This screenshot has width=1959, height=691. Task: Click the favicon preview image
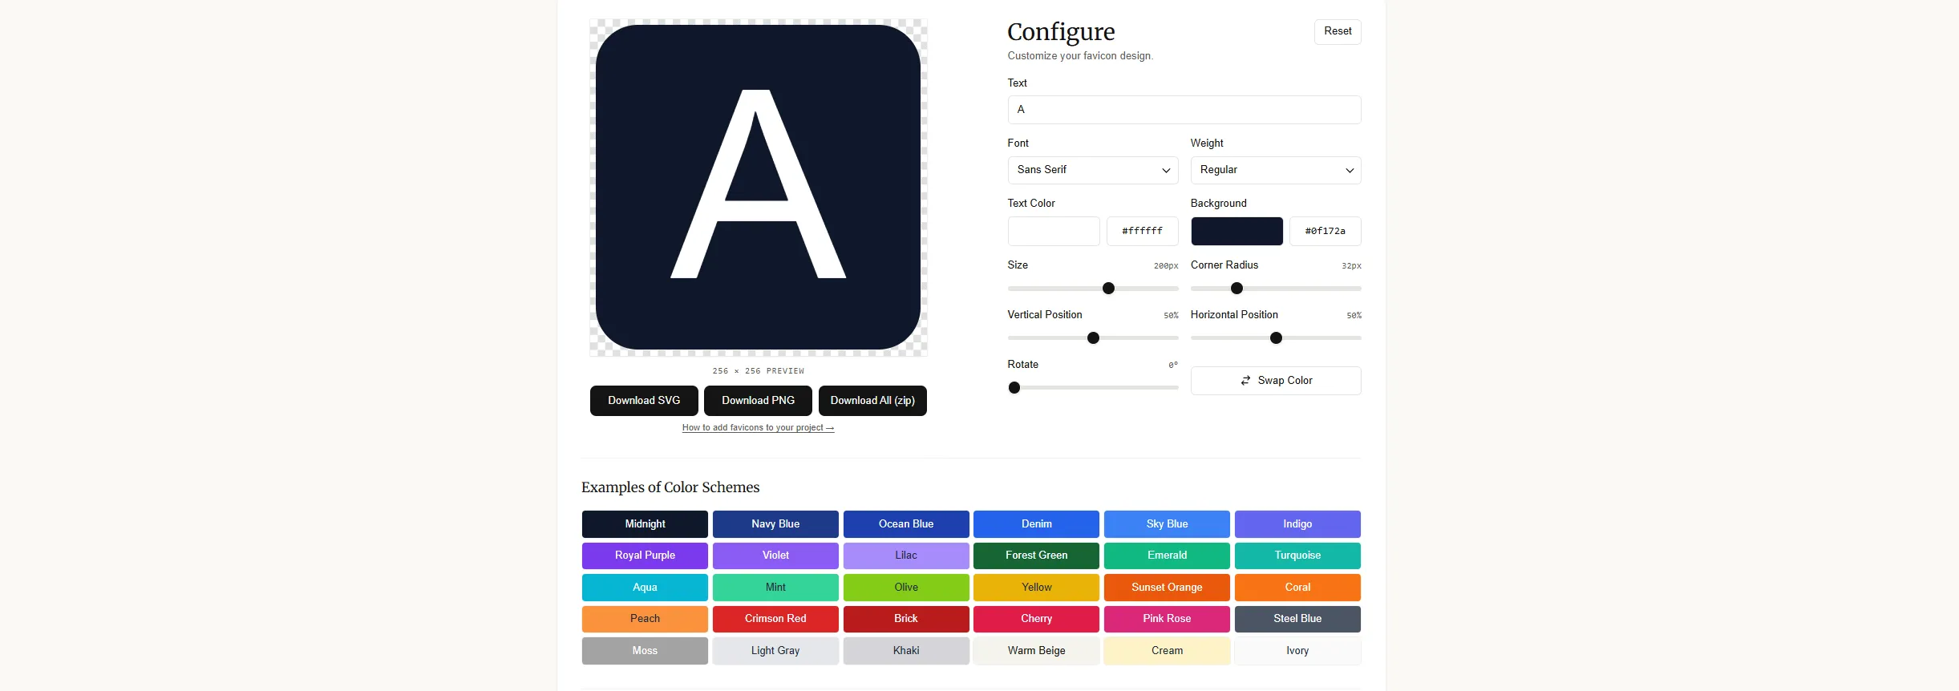click(758, 188)
